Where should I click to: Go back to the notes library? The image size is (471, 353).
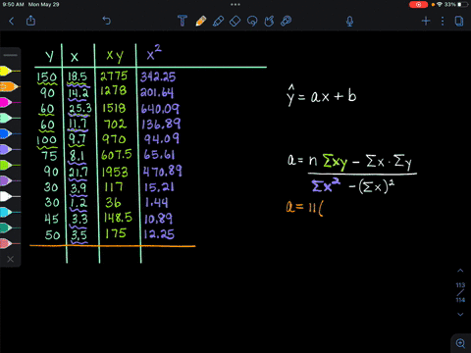point(12,22)
